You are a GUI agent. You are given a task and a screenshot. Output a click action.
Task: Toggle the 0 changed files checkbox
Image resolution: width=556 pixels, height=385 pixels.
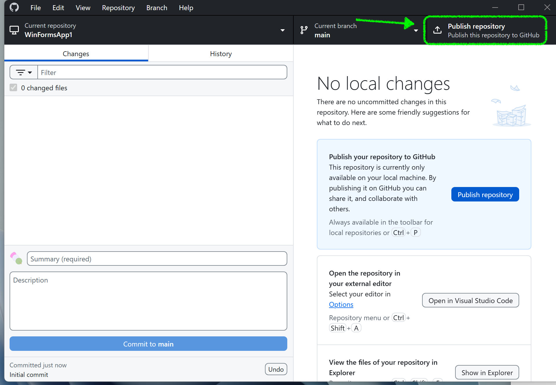pyautogui.click(x=13, y=87)
